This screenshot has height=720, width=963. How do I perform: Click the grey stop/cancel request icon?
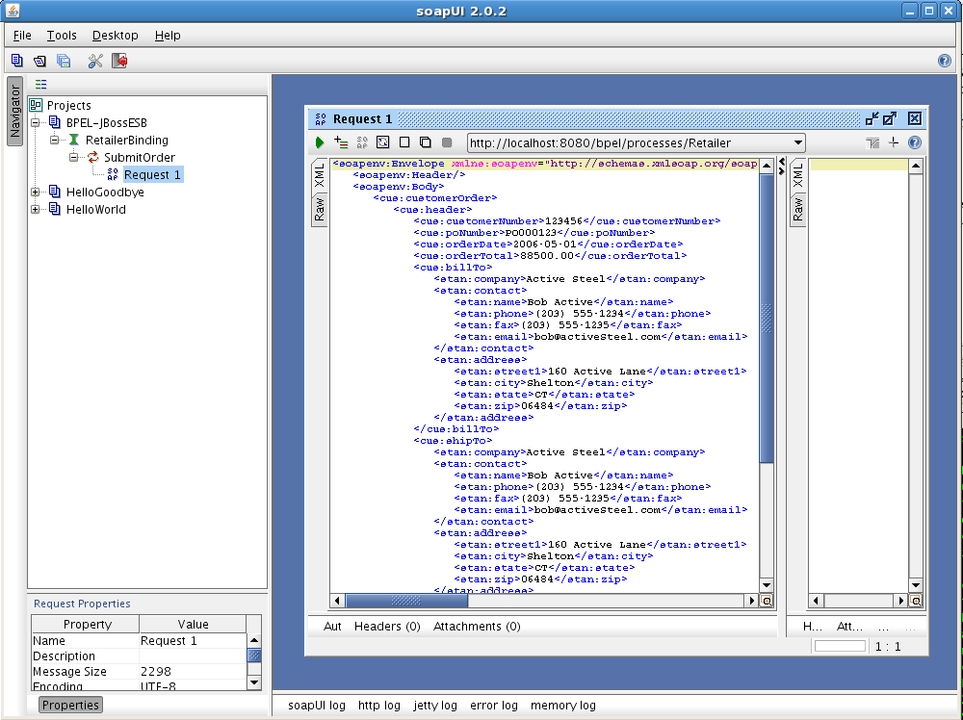coord(447,142)
